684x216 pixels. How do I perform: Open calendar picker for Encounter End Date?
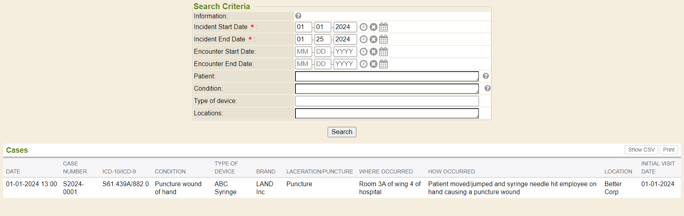point(383,64)
